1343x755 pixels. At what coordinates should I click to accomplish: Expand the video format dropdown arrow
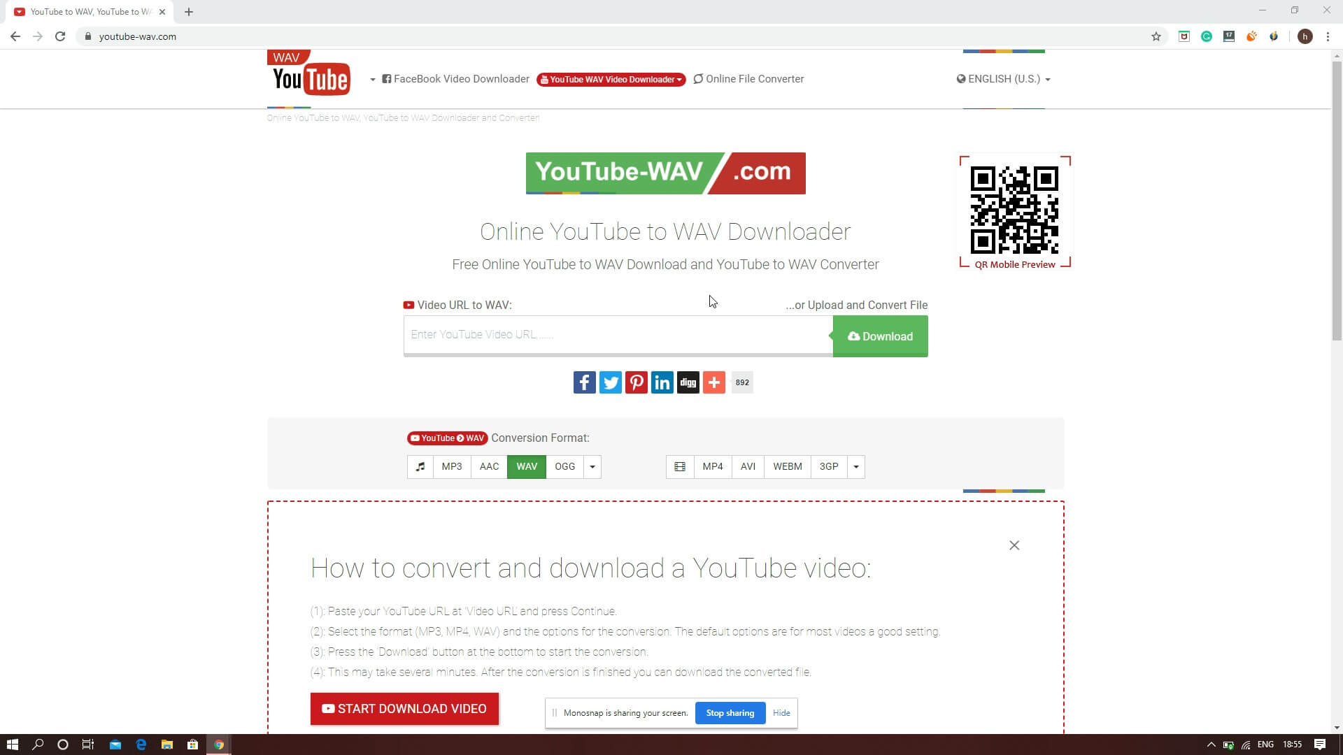click(856, 466)
